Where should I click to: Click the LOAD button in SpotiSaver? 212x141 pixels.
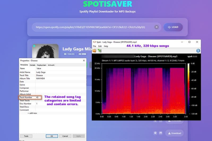click(x=173, y=27)
